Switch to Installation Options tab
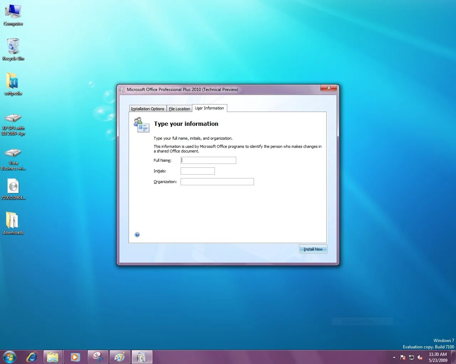The width and height of the screenshot is (456, 364). [x=147, y=109]
